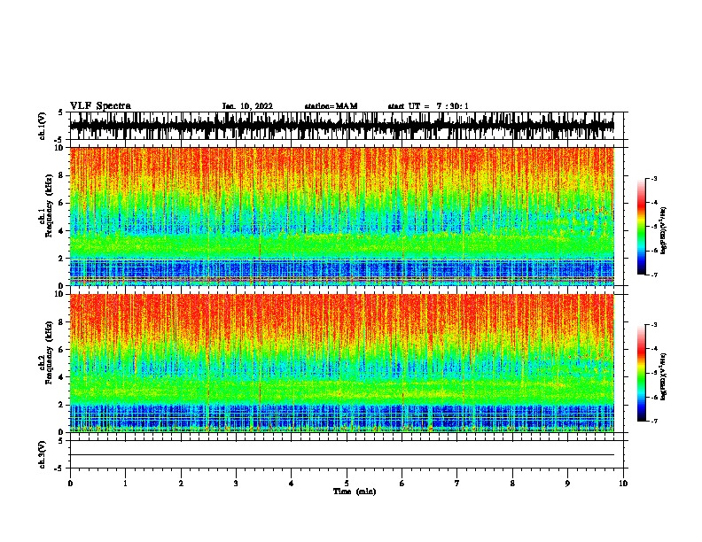
Task: Click time axis tick label "2"
Action: pos(181,484)
